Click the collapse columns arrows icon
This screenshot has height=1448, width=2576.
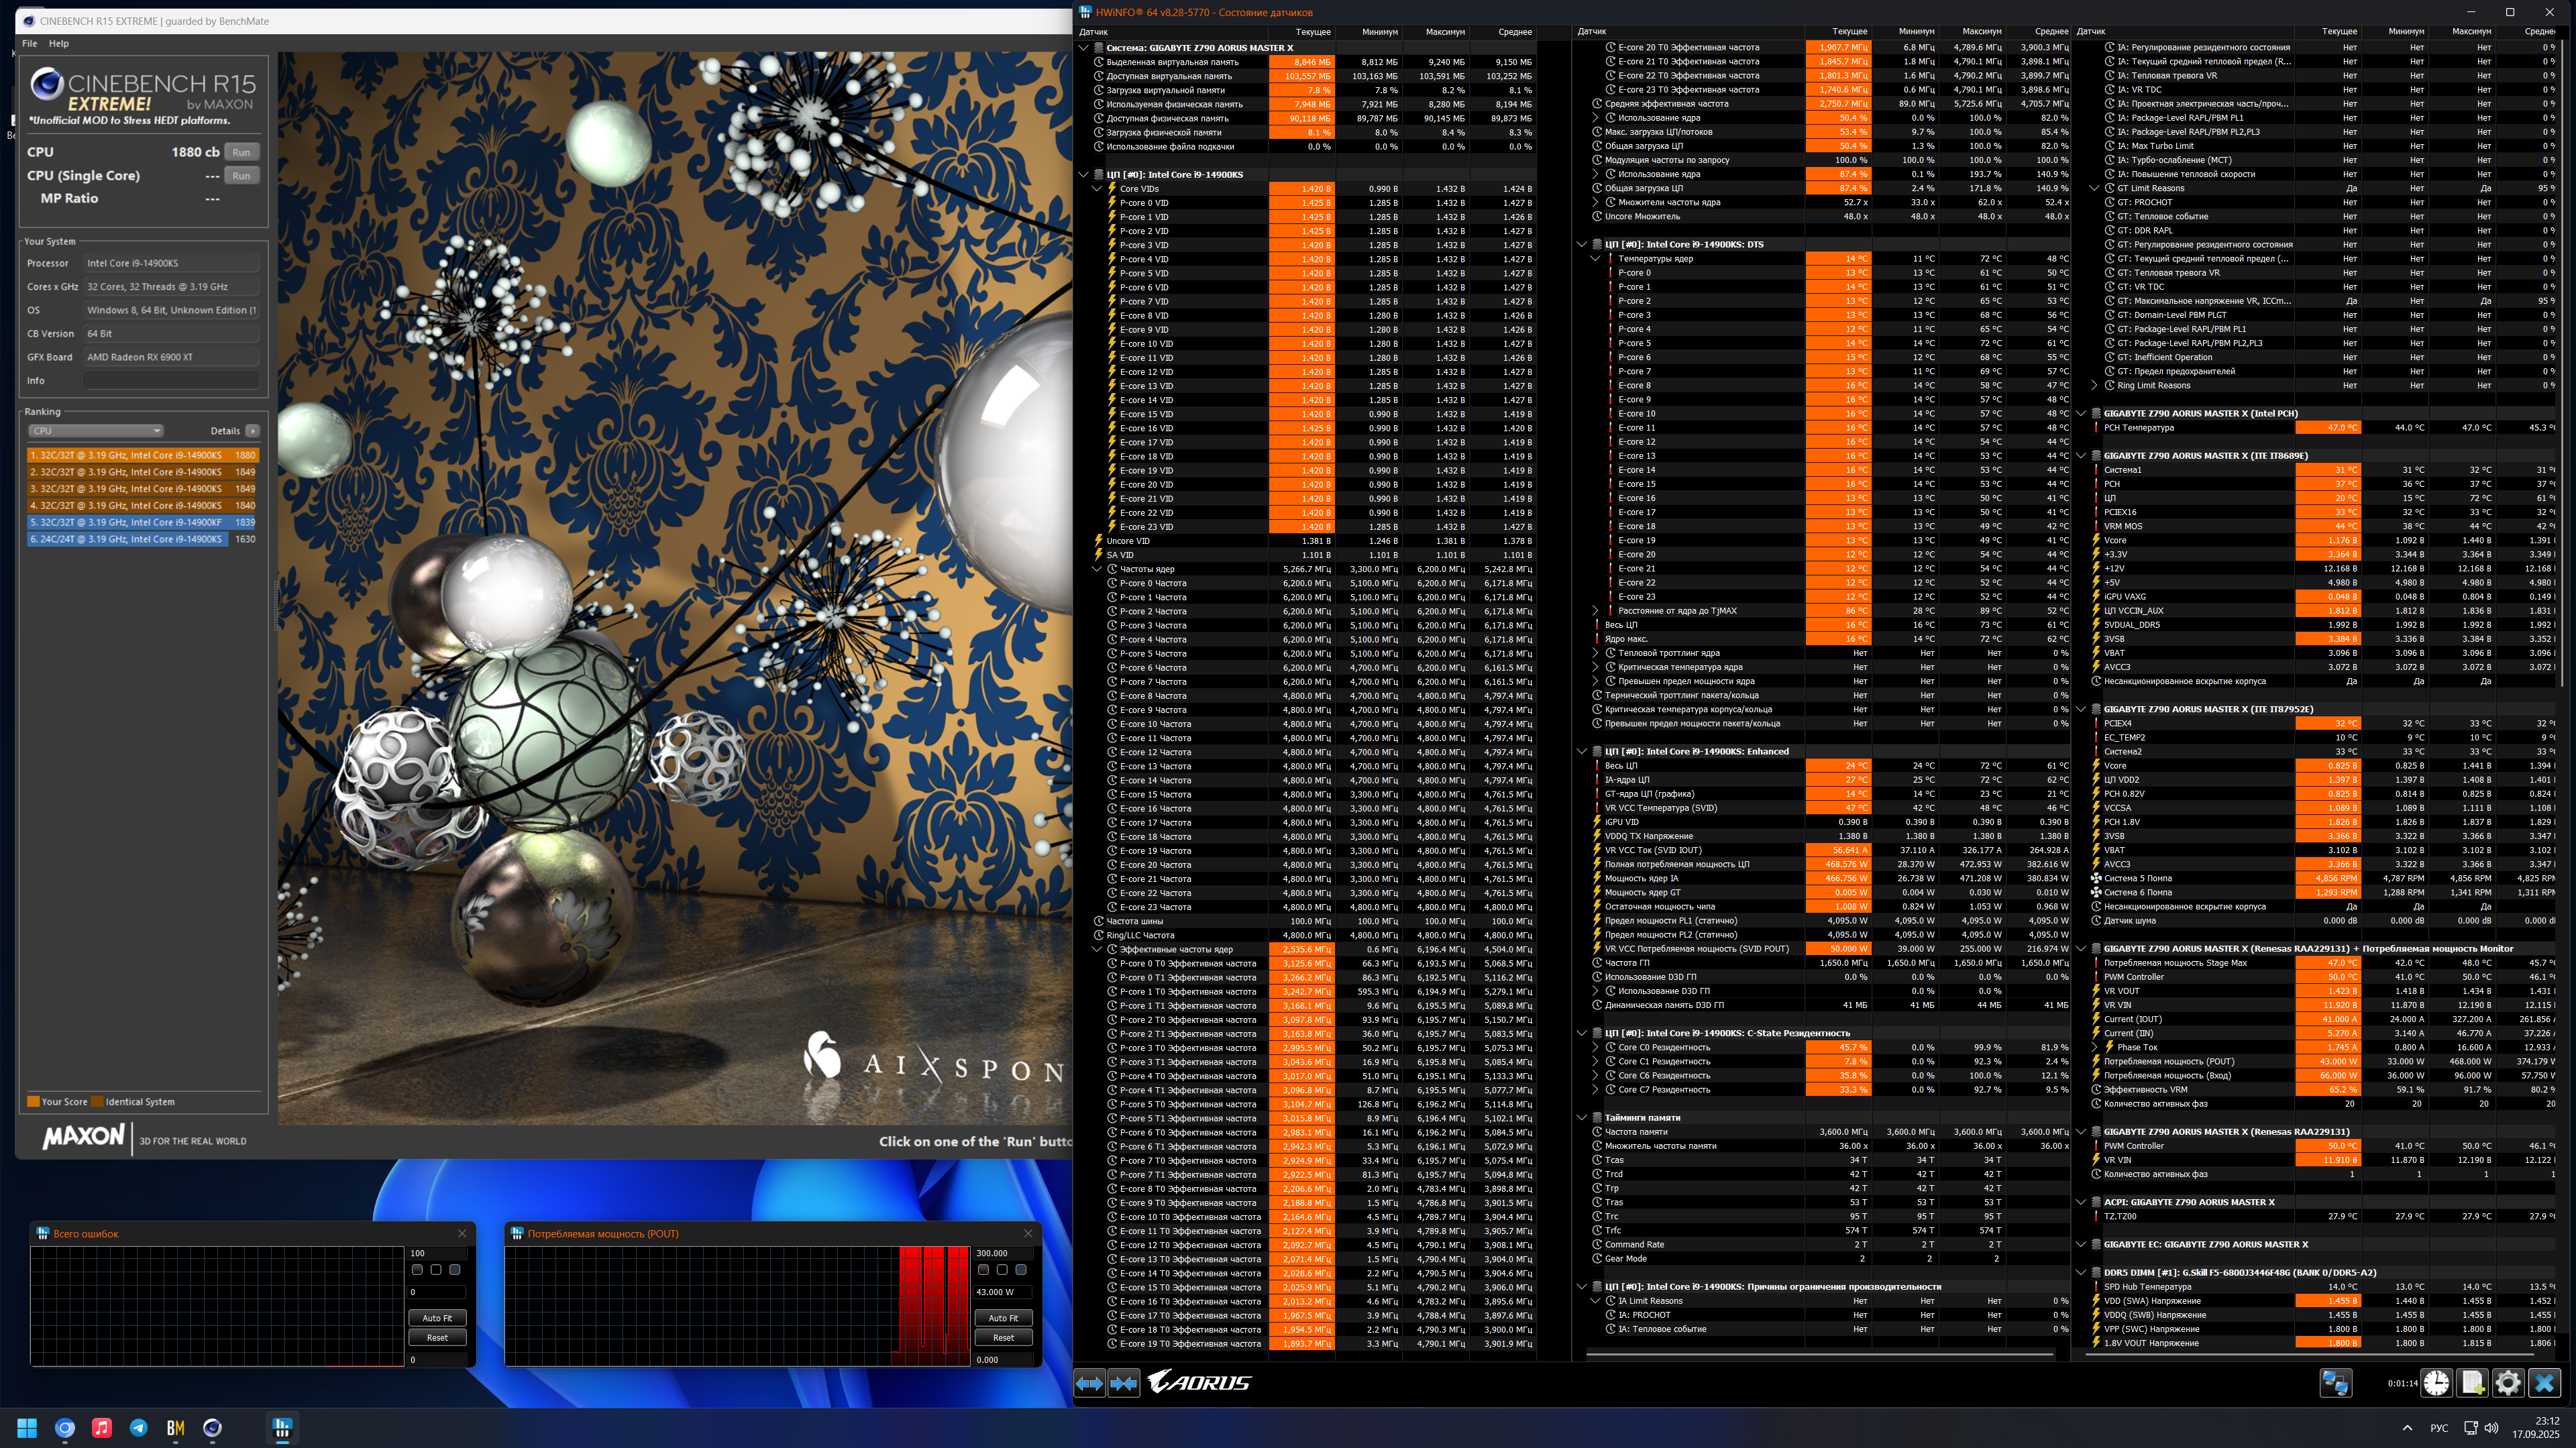point(1124,1383)
